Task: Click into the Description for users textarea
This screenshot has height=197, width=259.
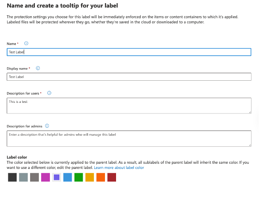Action: pyautogui.click(x=129, y=106)
